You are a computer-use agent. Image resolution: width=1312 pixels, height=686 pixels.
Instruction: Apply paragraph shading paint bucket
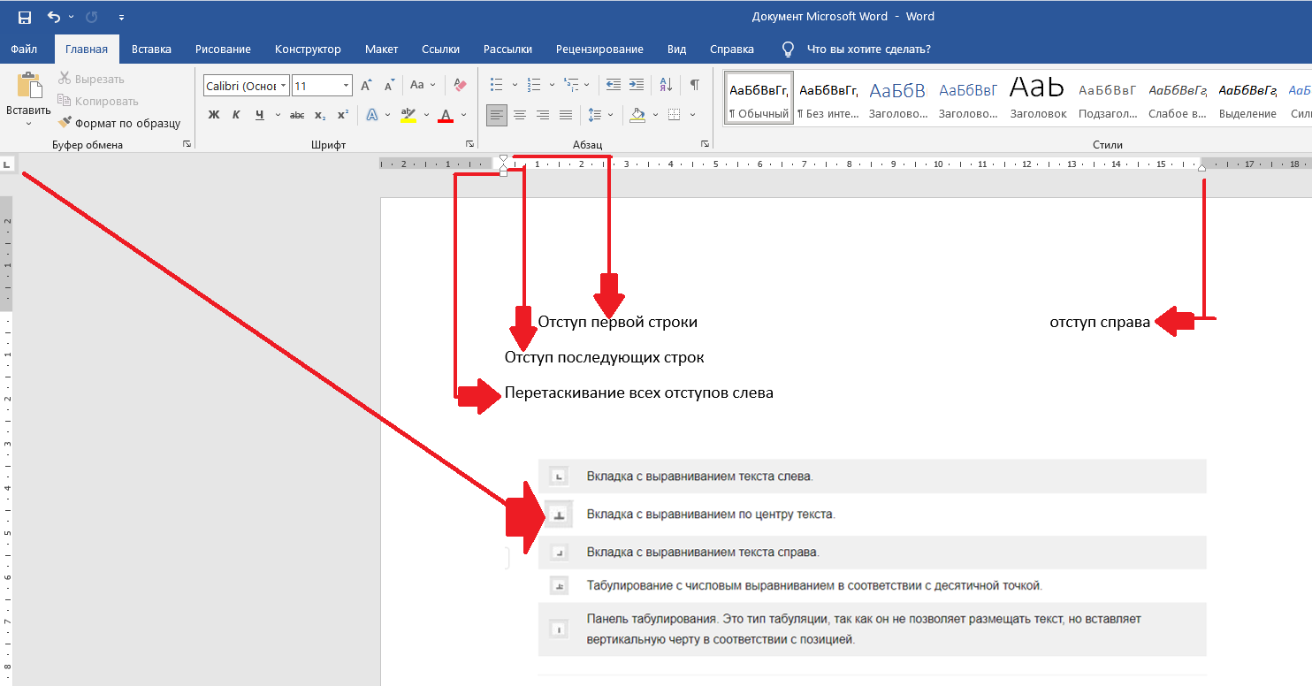637,115
